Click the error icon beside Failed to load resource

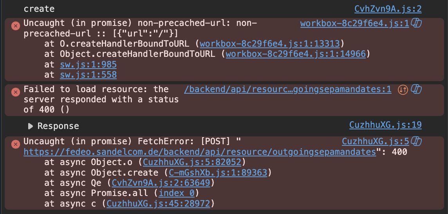click(x=15, y=92)
